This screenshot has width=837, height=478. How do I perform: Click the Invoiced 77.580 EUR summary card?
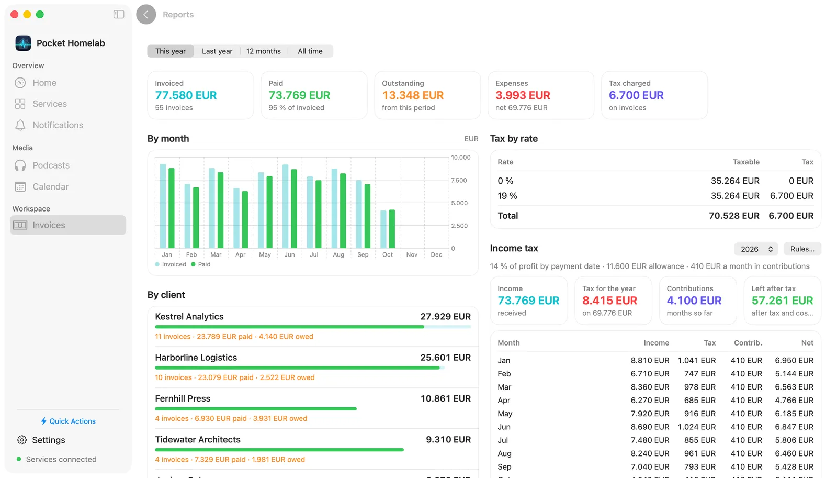[x=200, y=95]
